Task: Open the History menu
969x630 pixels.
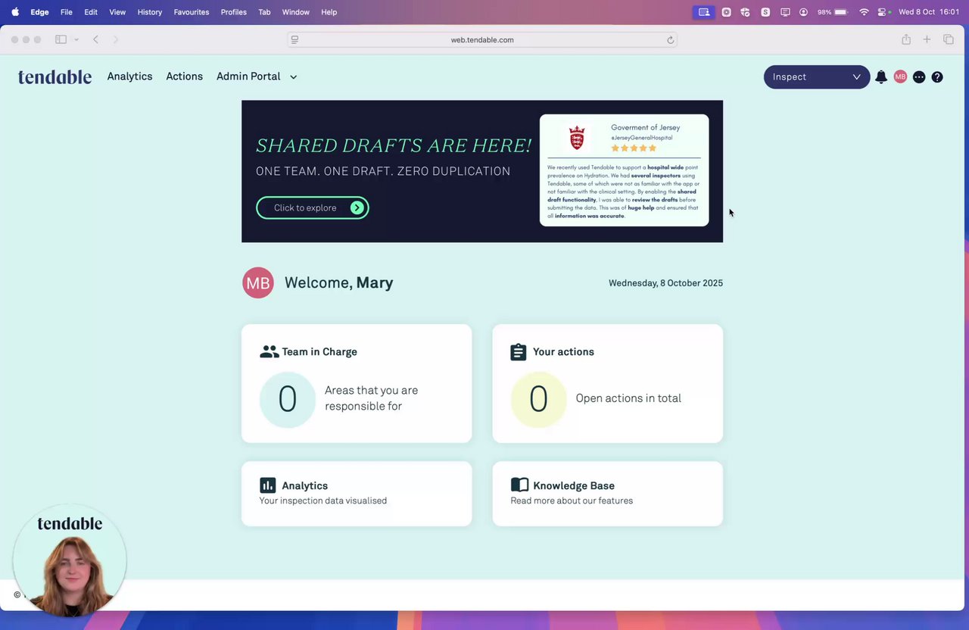Action: 150,12
